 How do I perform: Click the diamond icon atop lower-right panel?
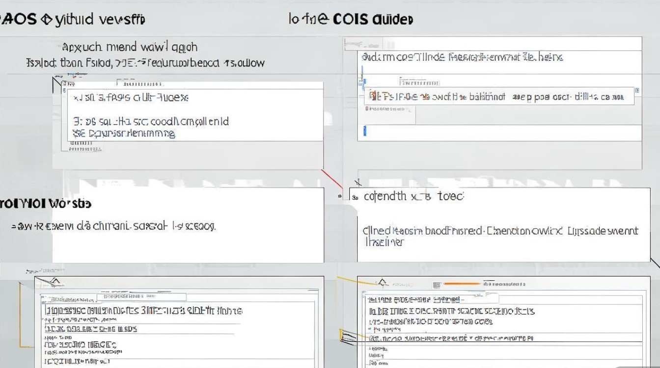(383, 283)
